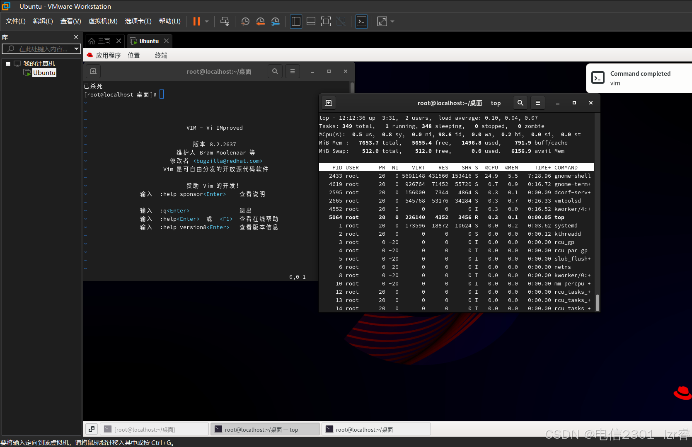Open the 帮助(H) menu

[170, 21]
